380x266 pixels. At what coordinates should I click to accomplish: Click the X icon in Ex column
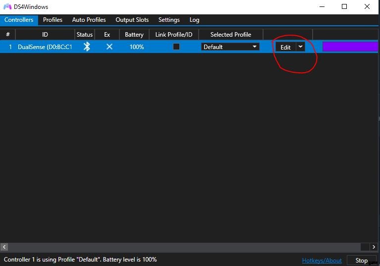coord(109,47)
